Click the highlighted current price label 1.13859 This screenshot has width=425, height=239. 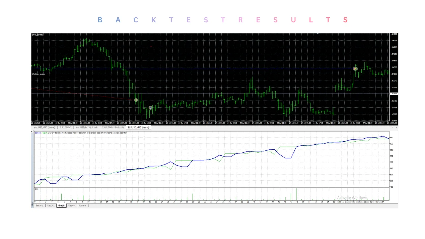pyautogui.click(x=394, y=94)
